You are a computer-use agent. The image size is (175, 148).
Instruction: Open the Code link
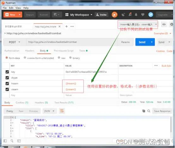[x=170, y=51]
